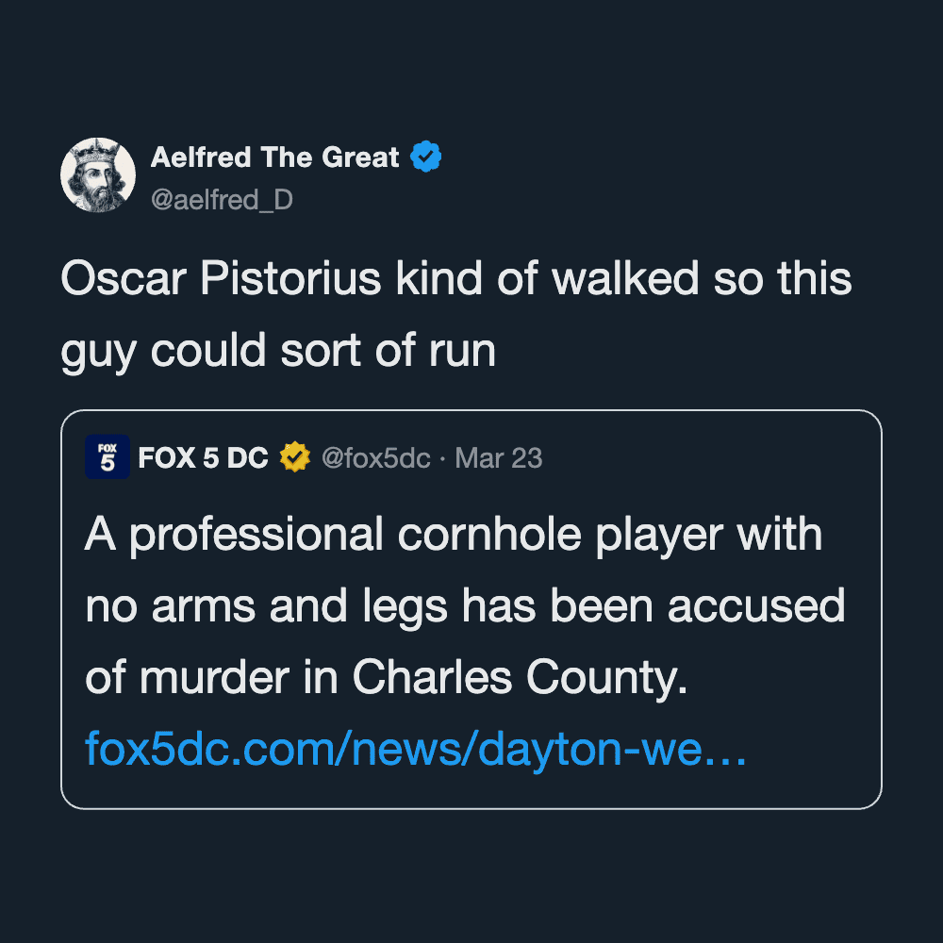Click the words "Charles County" in the quote
Viewport: 943px width, 943px height.
pos(516,677)
